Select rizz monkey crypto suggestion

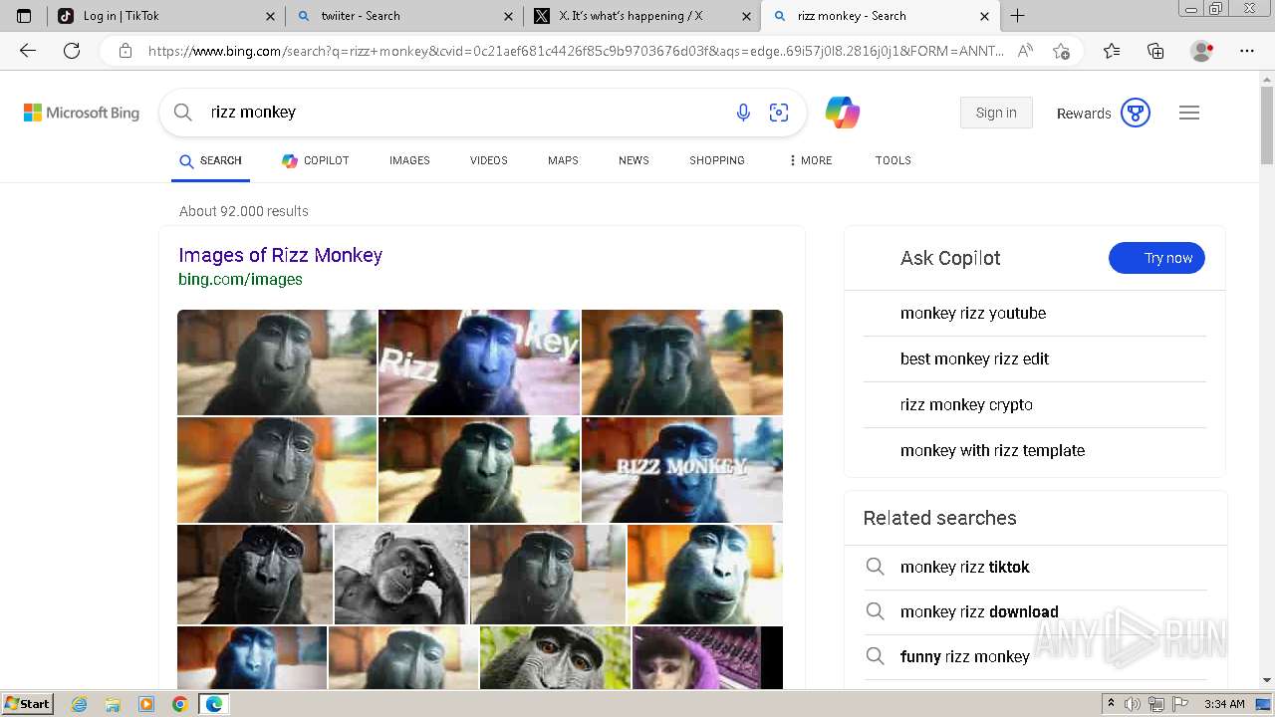coord(966,404)
